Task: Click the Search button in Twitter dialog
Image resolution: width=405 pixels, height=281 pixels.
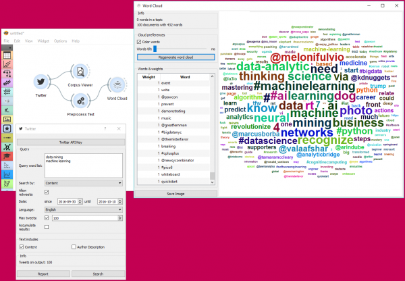Action: coord(98,274)
